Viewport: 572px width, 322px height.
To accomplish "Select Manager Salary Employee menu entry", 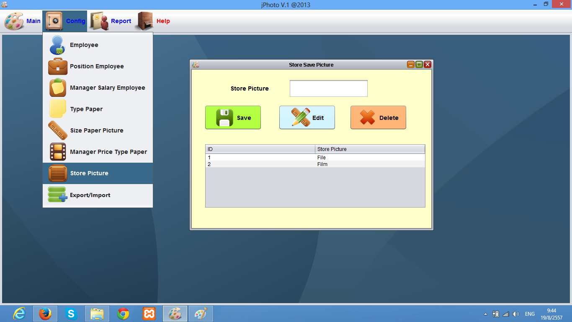I will (98, 88).
